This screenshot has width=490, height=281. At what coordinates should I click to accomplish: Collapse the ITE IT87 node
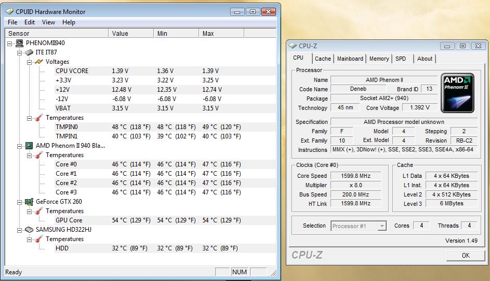pyautogui.click(x=19, y=53)
